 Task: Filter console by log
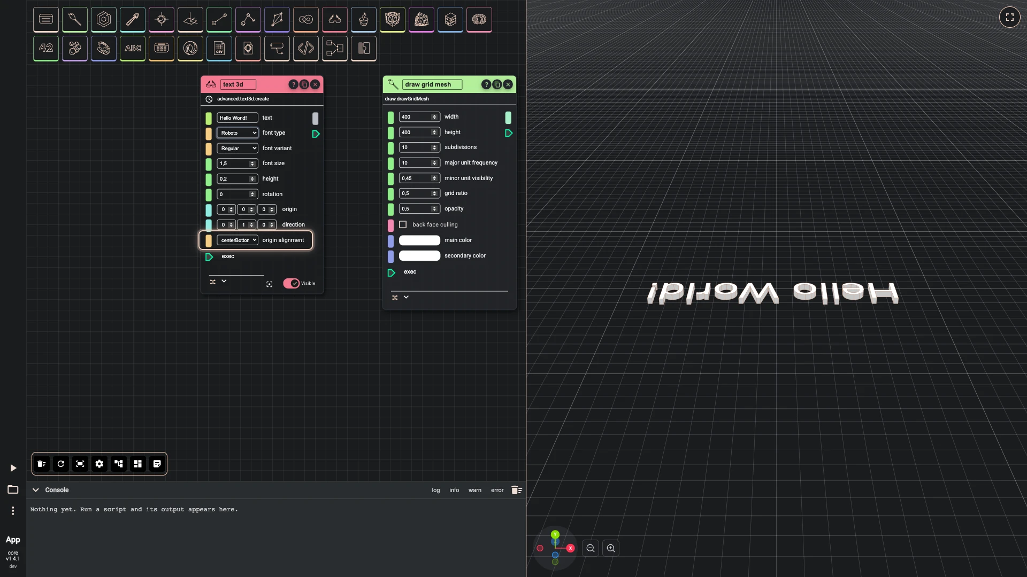pos(436,490)
